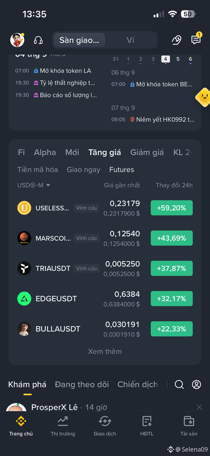Open the user profile icon beside search

click(x=196, y=384)
